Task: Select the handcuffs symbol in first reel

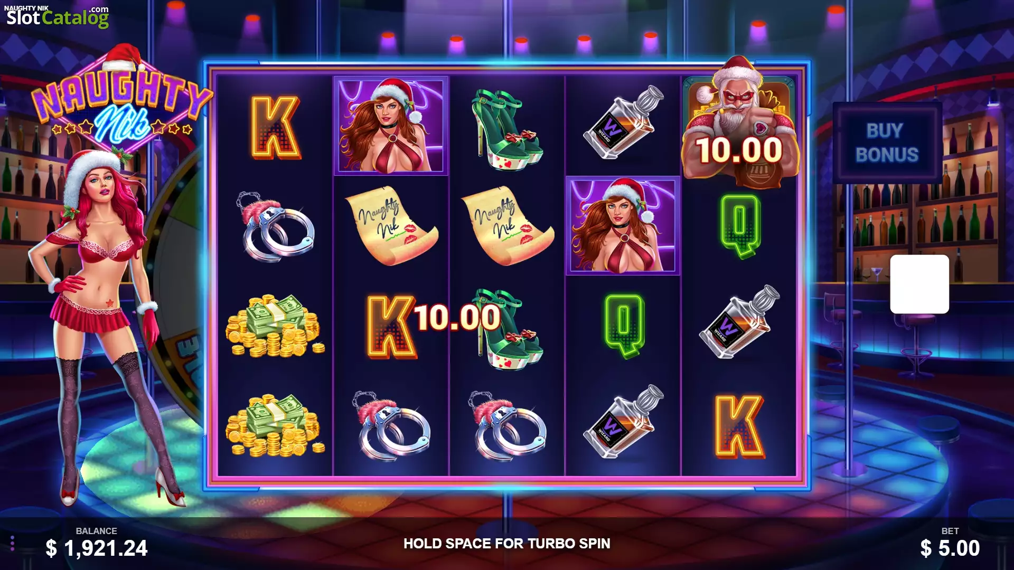Action: coord(275,226)
